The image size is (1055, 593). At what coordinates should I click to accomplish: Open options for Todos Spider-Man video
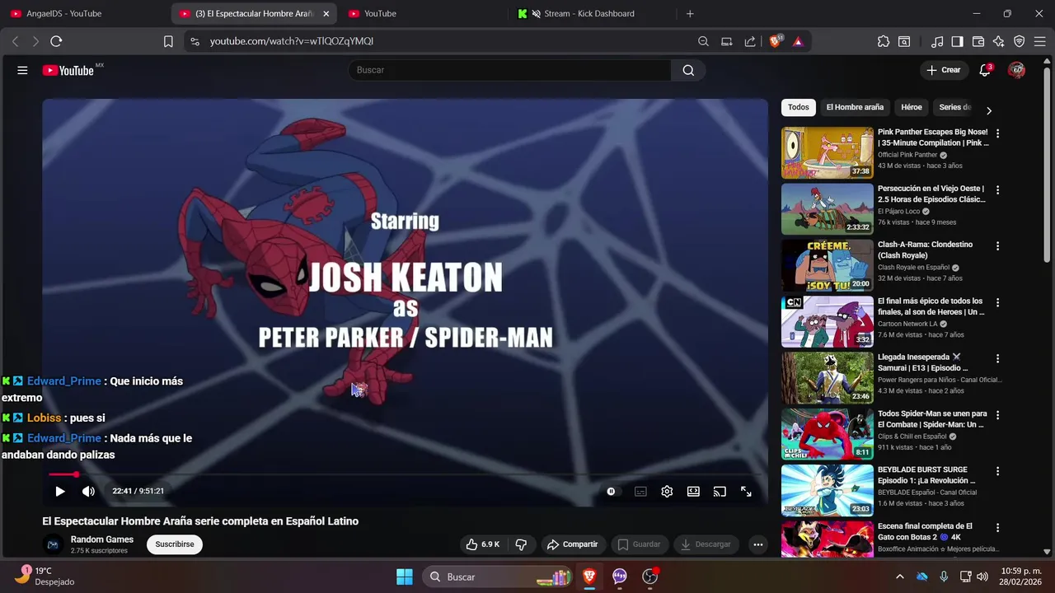[x=997, y=415]
